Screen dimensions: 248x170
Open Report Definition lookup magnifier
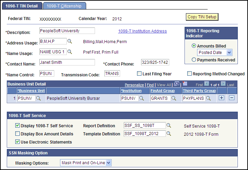tap(169, 126)
